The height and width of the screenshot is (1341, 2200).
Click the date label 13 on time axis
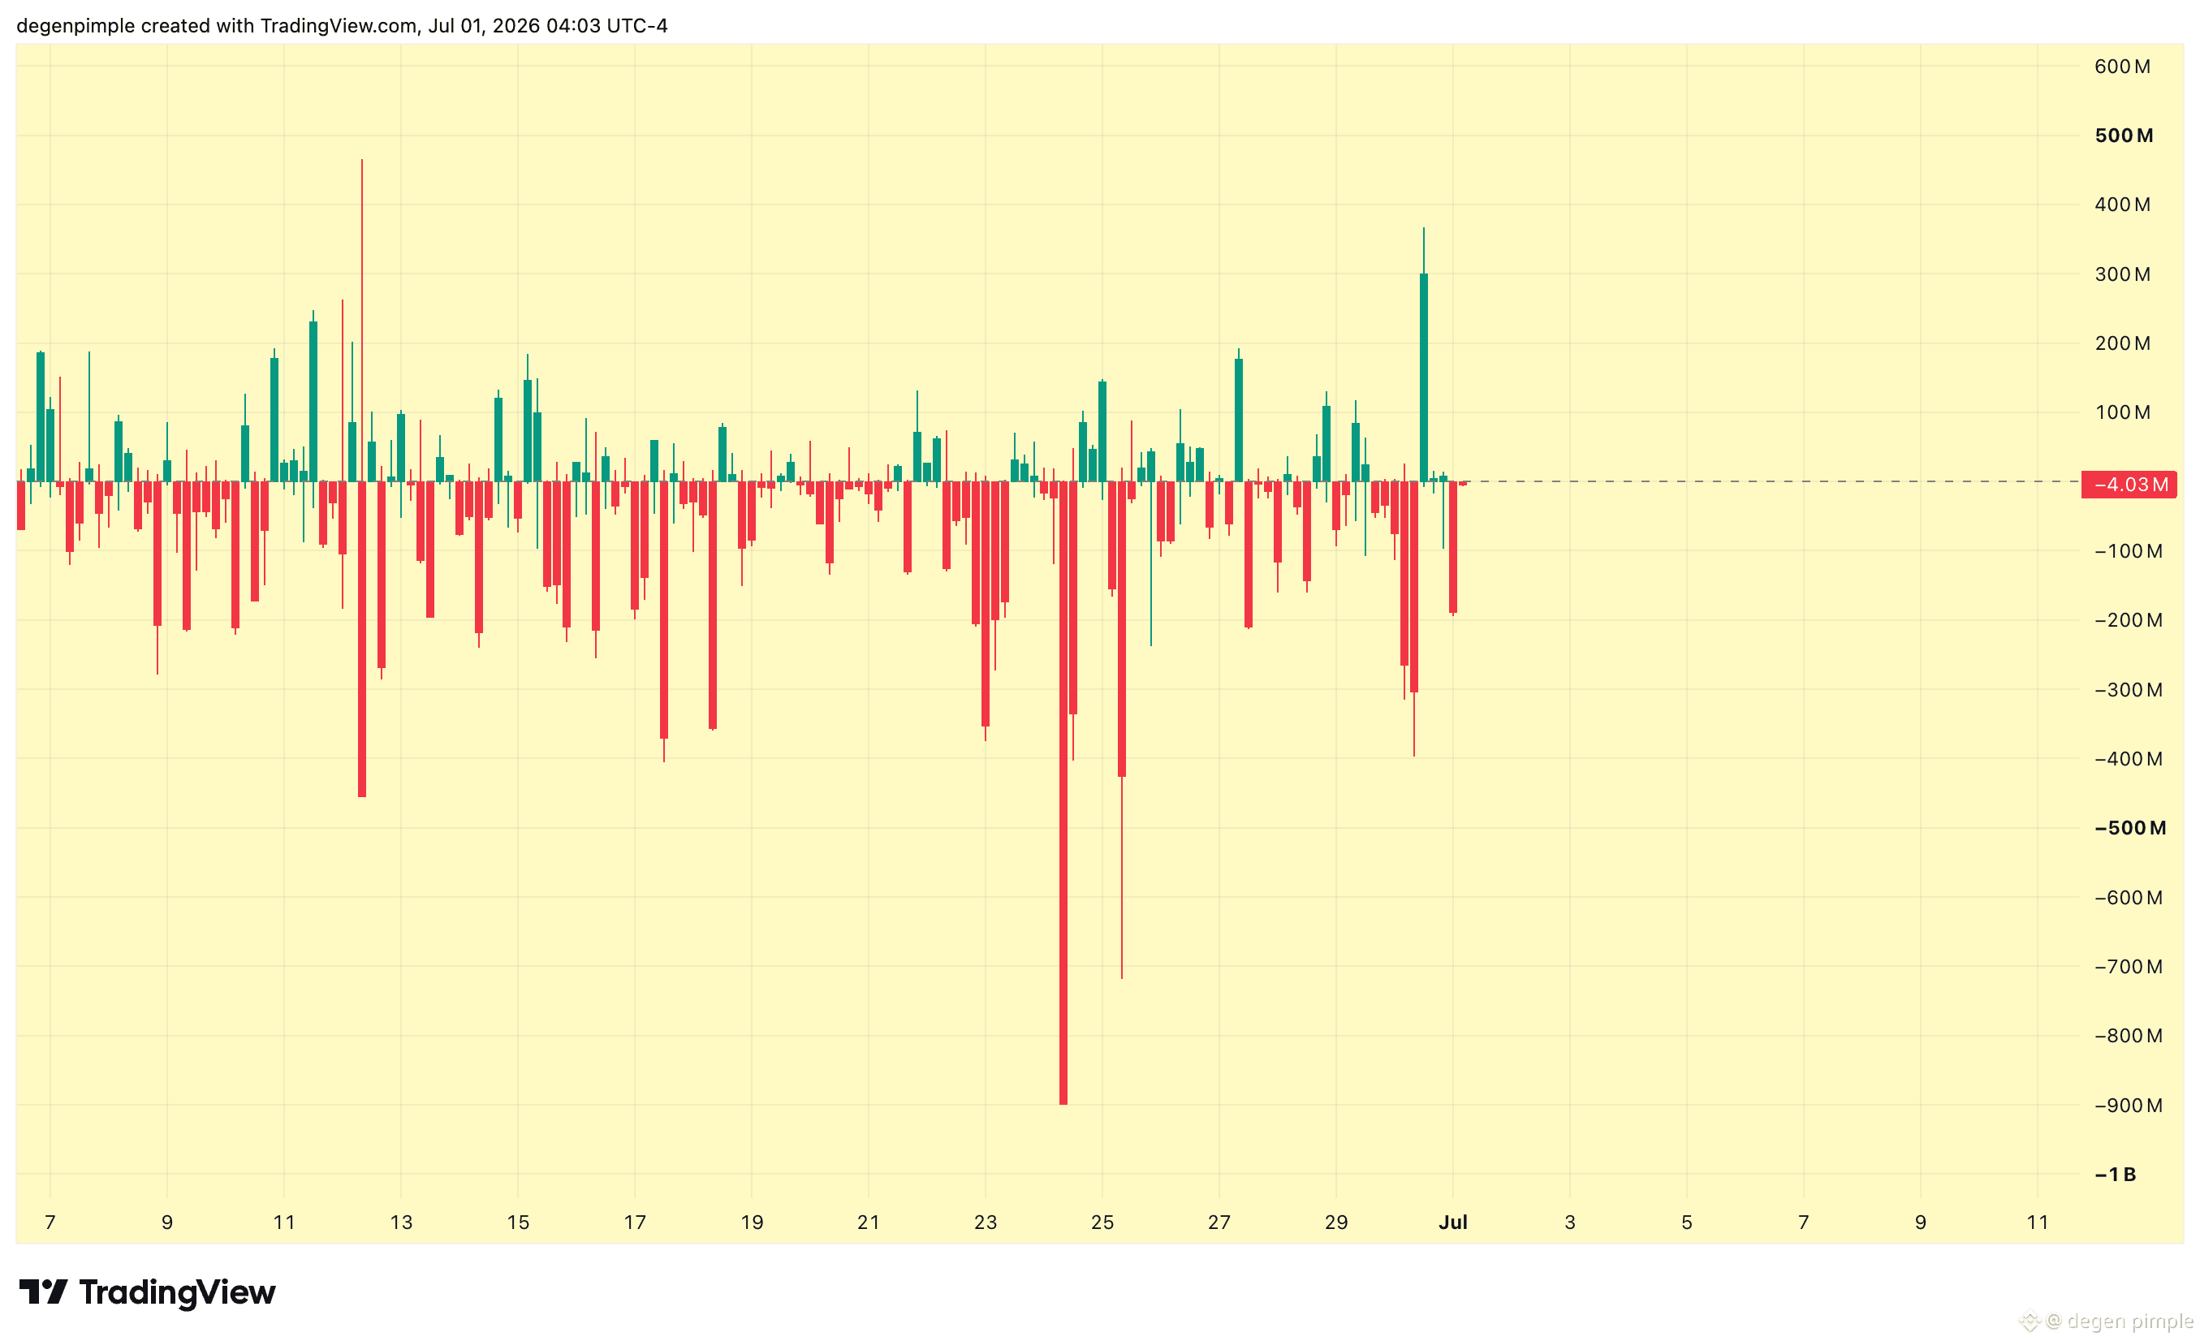point(401,1222)
